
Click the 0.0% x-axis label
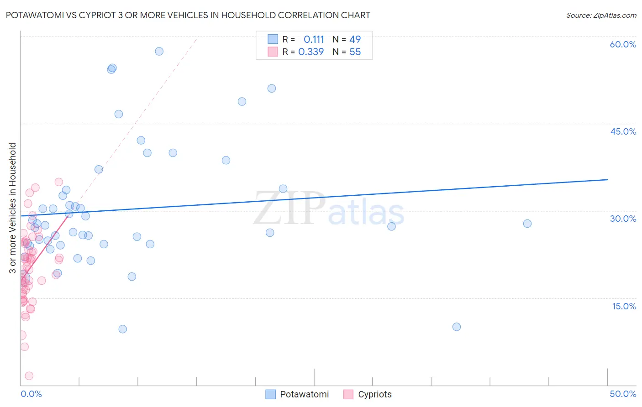(31, 394)
